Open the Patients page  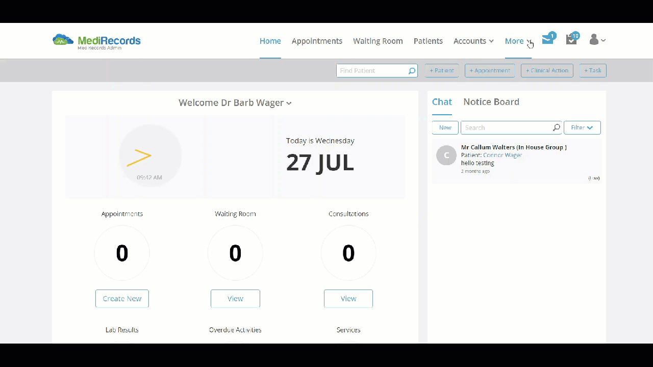pos(428,41)
